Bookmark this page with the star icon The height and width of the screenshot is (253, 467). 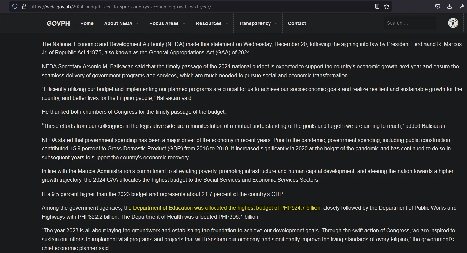click(387, 6)
